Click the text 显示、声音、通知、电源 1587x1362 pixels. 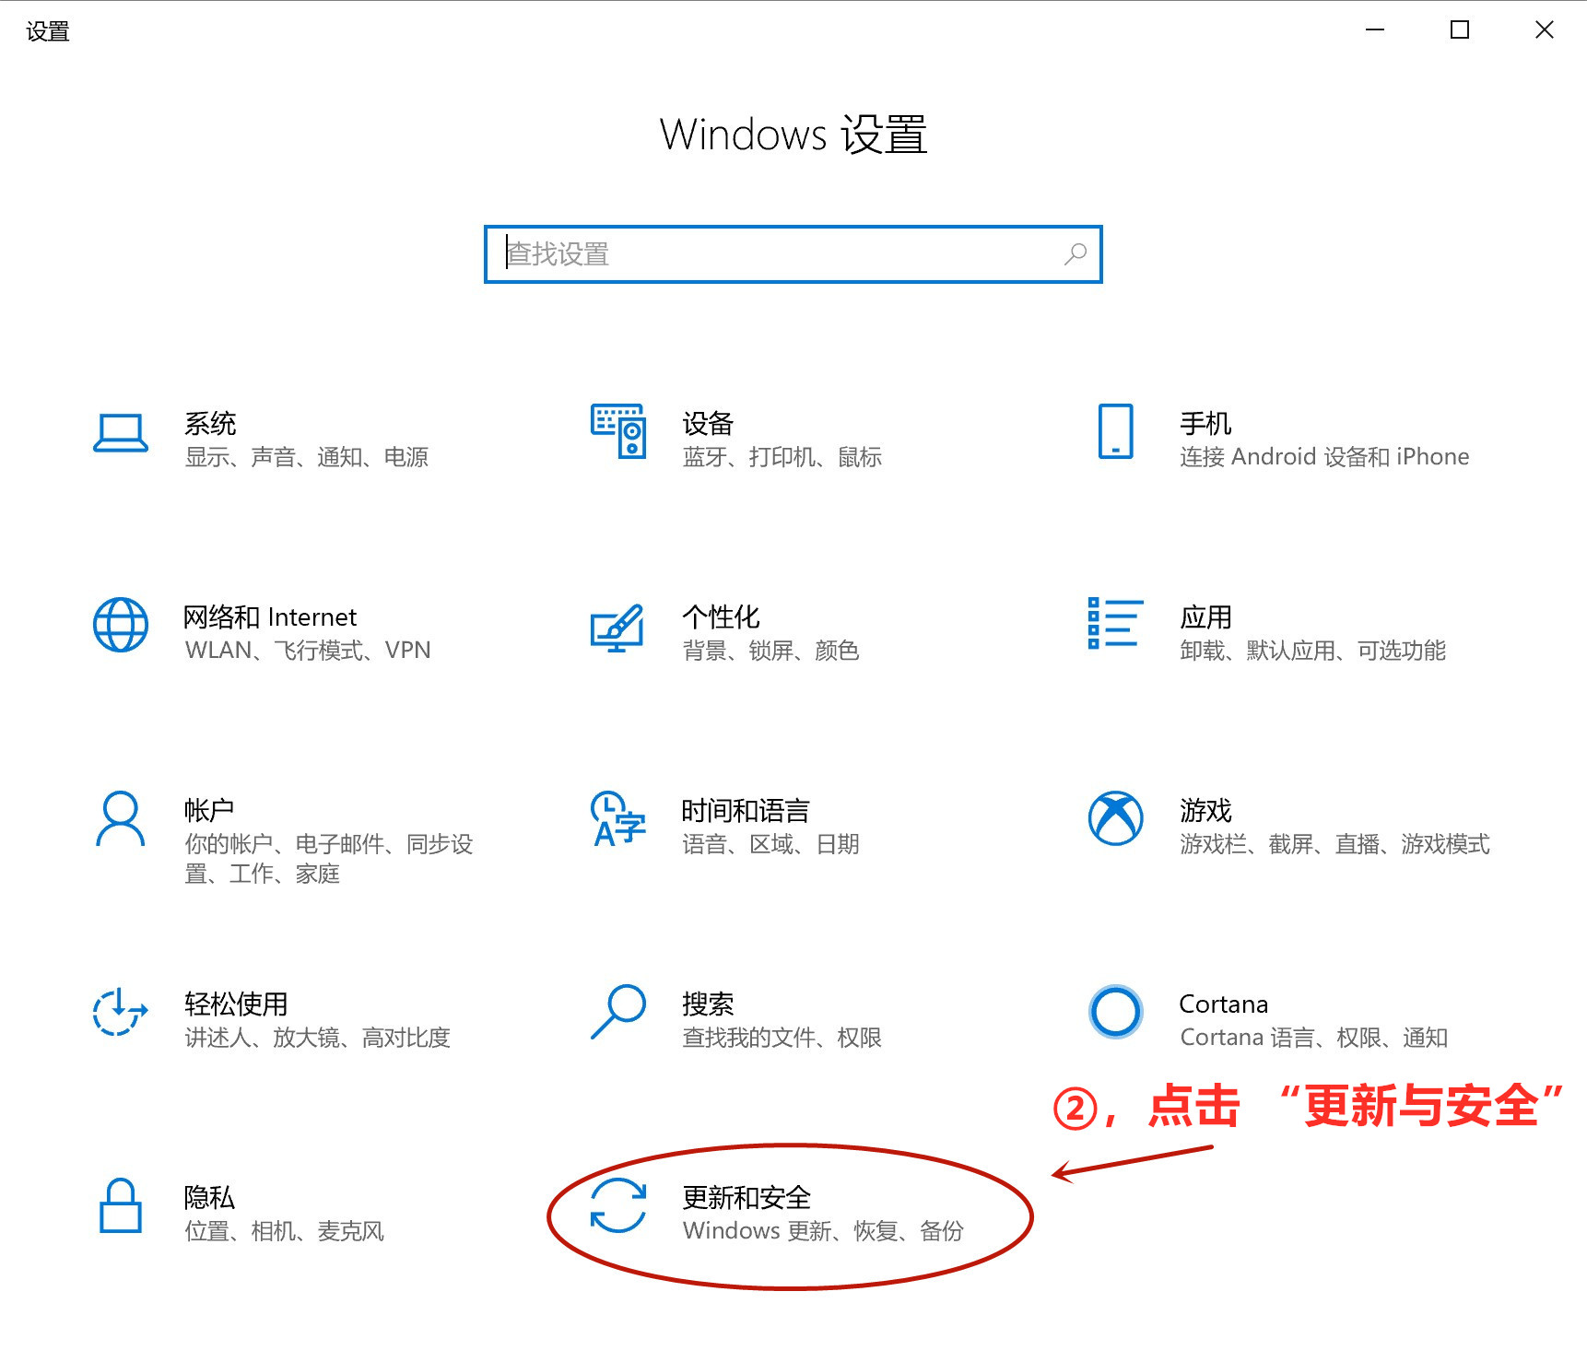coord(307,457)
